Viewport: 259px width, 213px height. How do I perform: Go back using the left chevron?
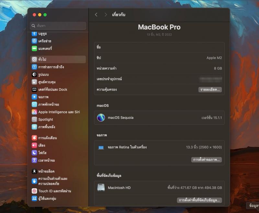click(x=96, y=15)
